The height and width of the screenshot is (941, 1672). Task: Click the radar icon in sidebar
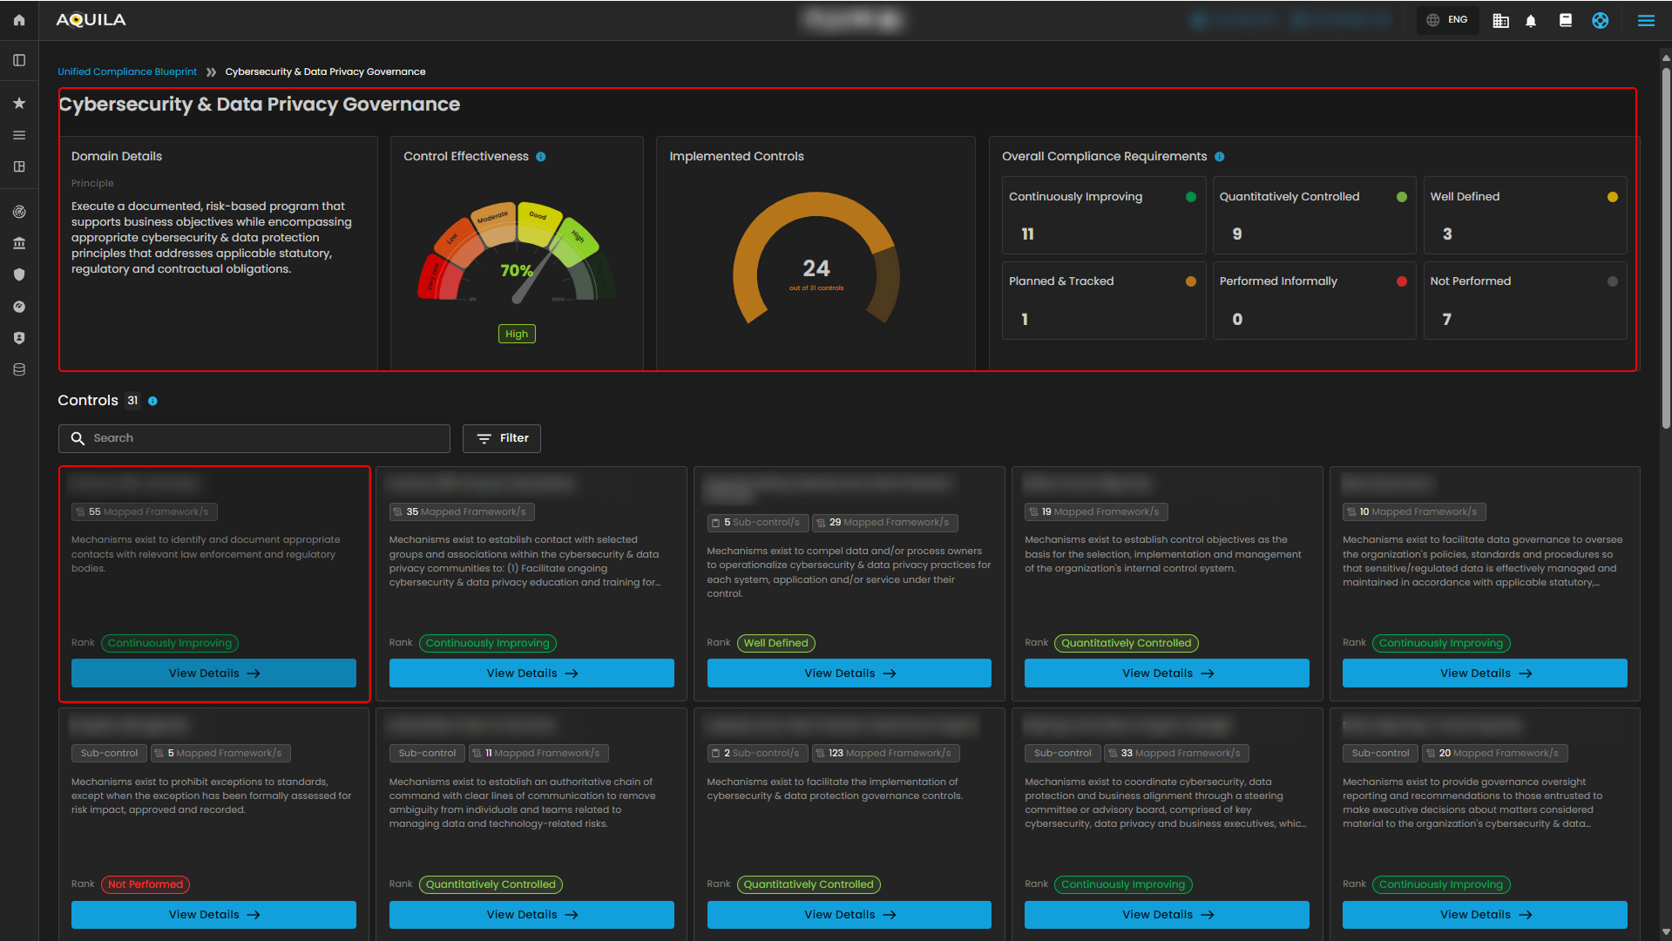(x=19, y=212)
